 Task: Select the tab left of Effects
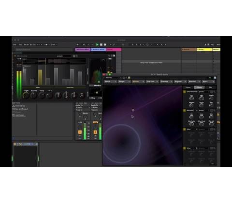(188, 87)
